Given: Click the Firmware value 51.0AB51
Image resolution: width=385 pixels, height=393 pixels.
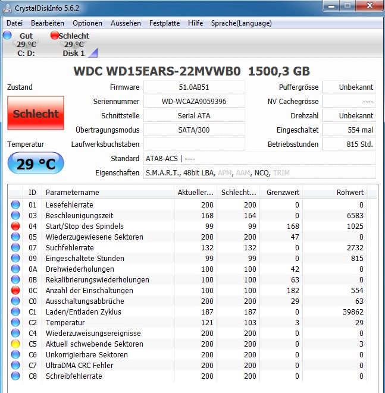Looking at the screenshot, I should (194, 87).
